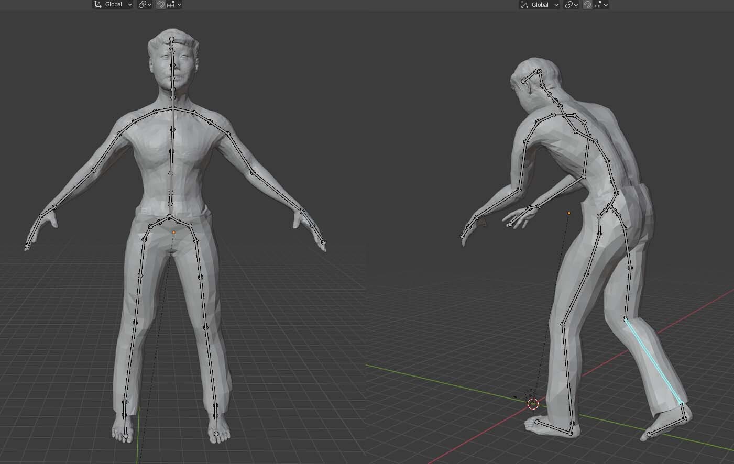Viewport: 734px width, 464px height.
Task: Open pivot point menu in right viewport
Action: coord(571,5)
